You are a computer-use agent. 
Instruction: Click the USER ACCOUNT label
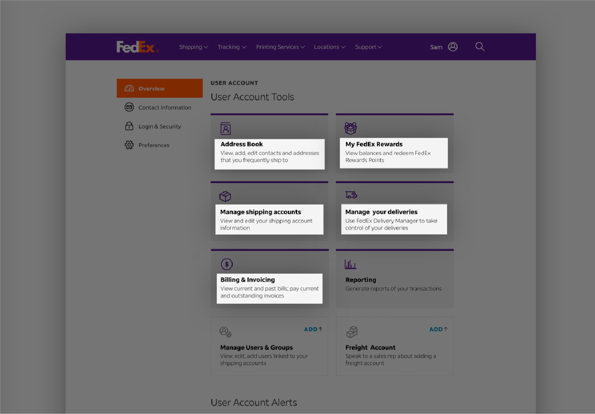[234, 83]
